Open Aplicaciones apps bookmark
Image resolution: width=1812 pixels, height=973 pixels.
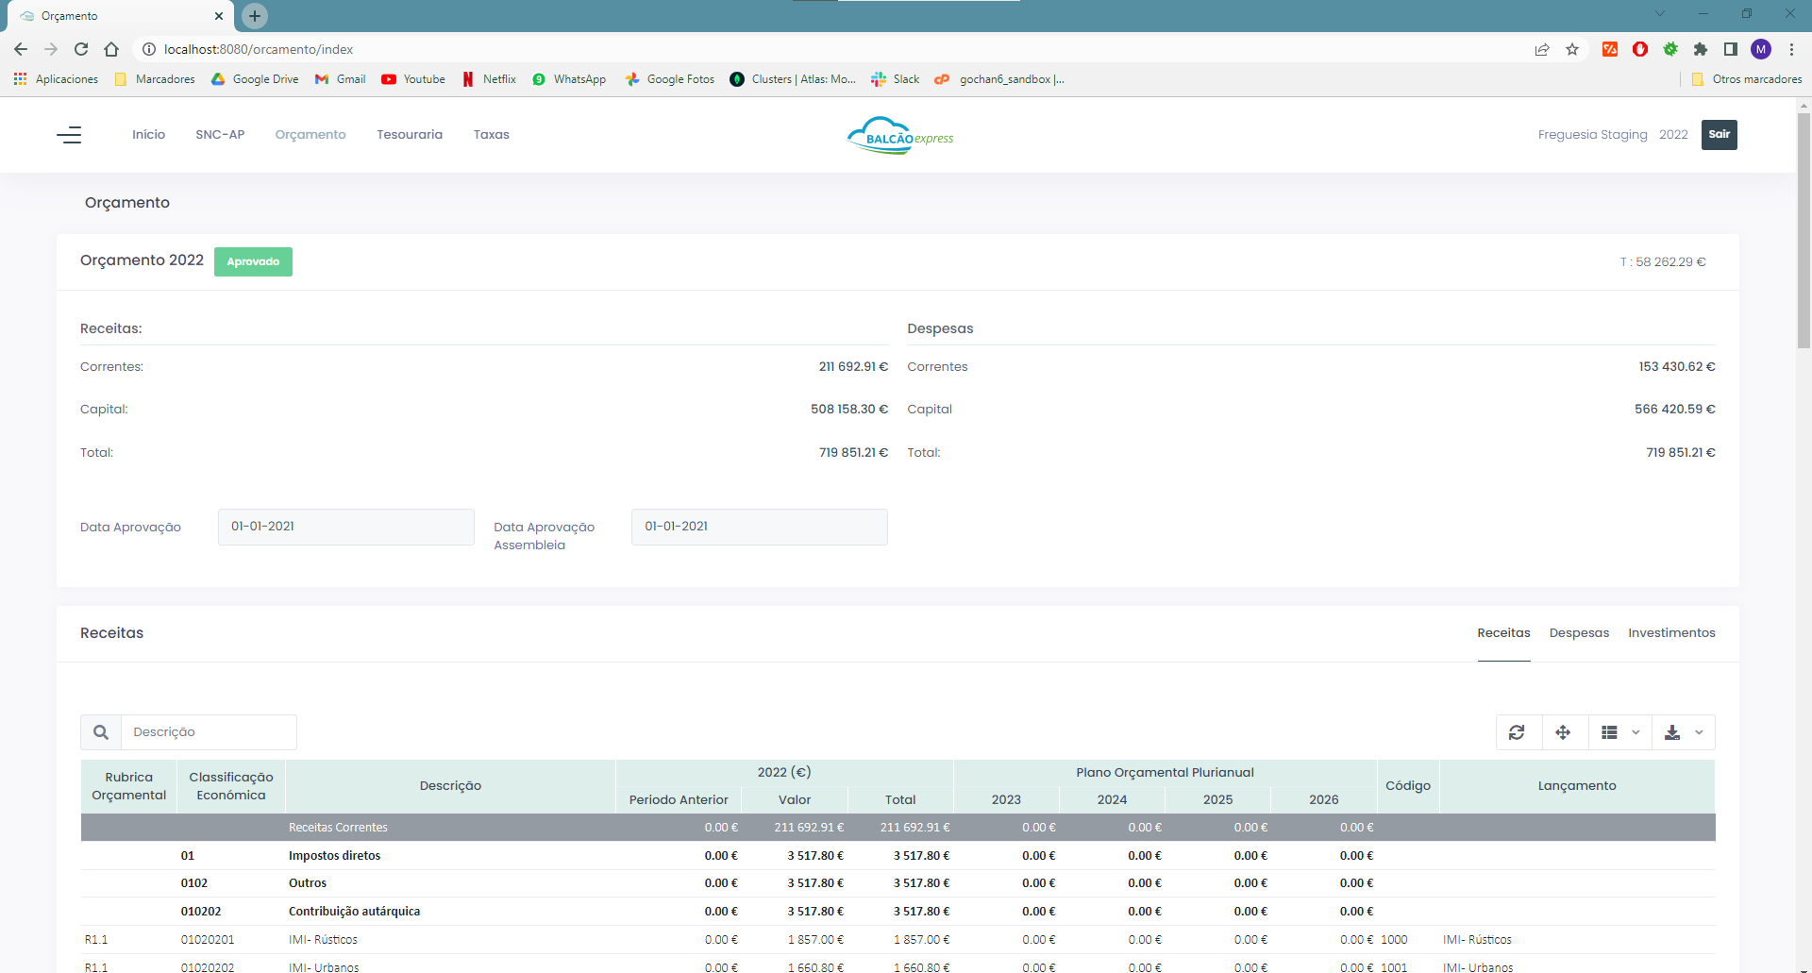(56, 79)
